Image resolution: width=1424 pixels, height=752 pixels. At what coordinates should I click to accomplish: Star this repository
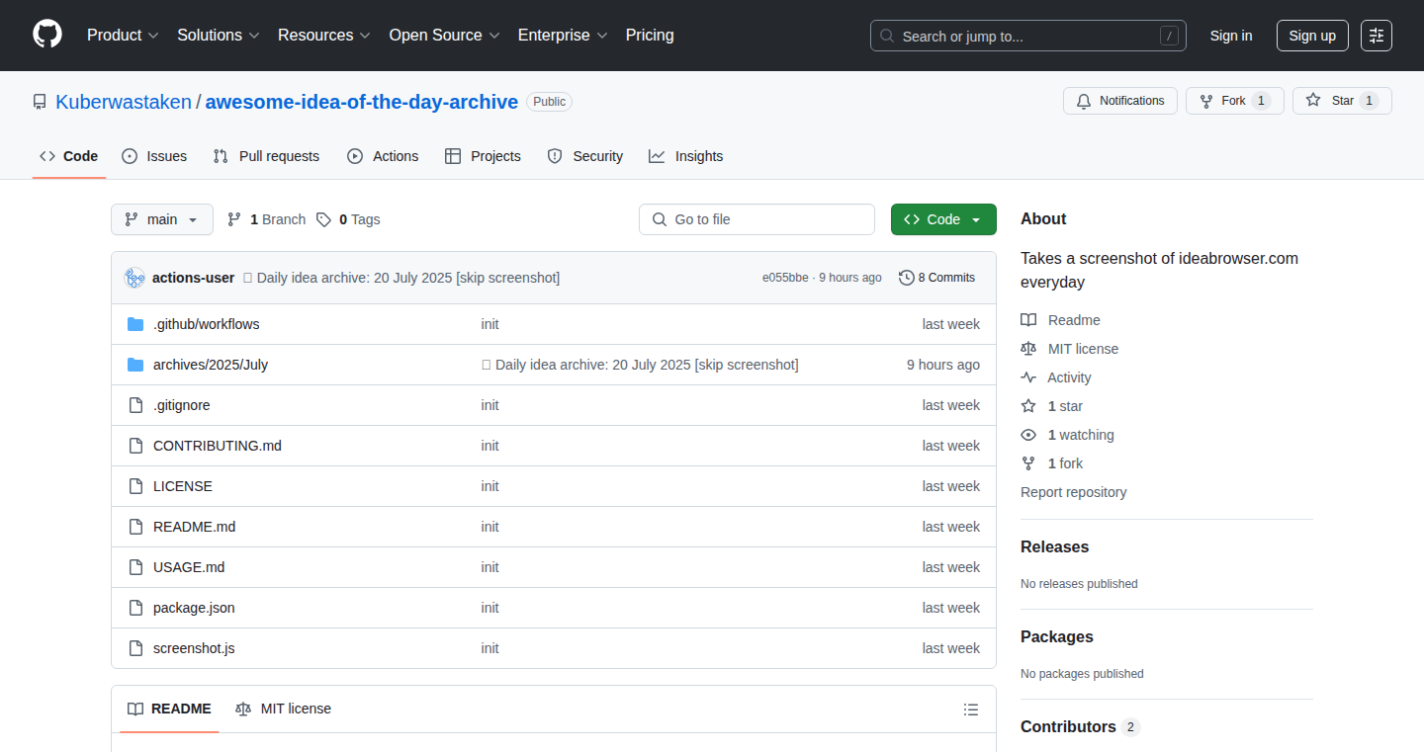[1342, 101]
